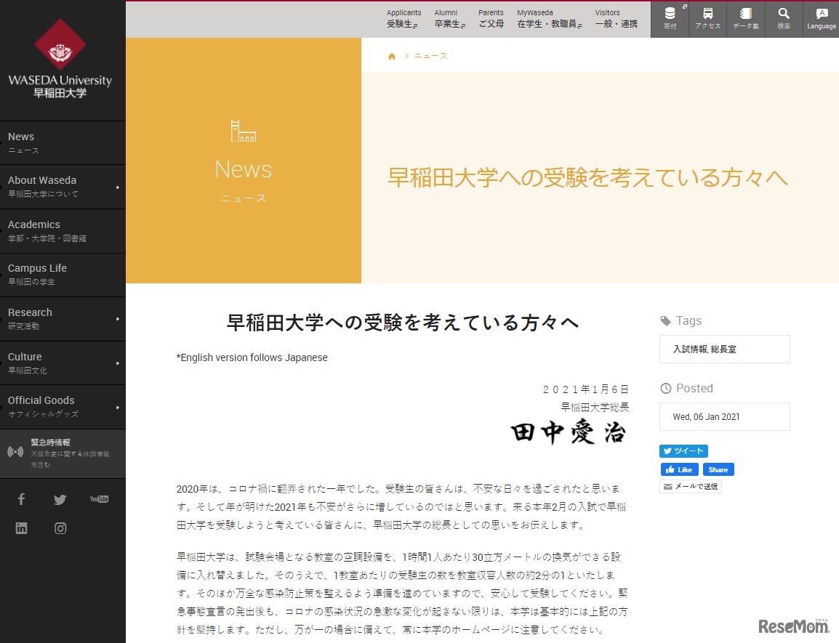839x643 pixels.
Task: Expand the About Waseda sidebar menu
Action: pyautogui.click(x=119, y=187)
